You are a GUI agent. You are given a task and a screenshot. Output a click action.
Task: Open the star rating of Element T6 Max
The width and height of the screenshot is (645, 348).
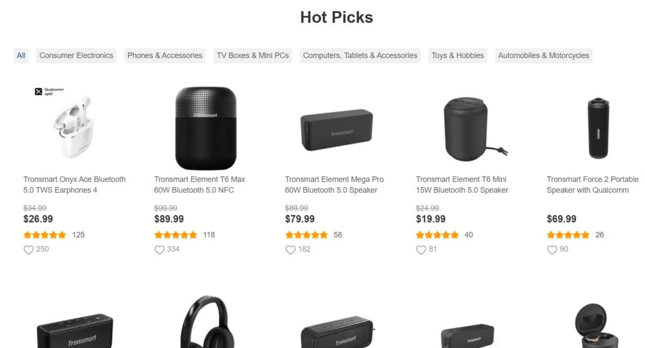pyautogui.click(x=176, y=235)
